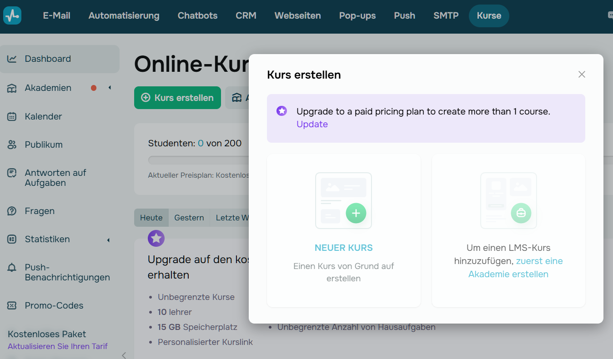Image resolution: width=613 pixels, height=359 pixels.
Task: Click the Publikum people icon
Action: coord(12,145)
